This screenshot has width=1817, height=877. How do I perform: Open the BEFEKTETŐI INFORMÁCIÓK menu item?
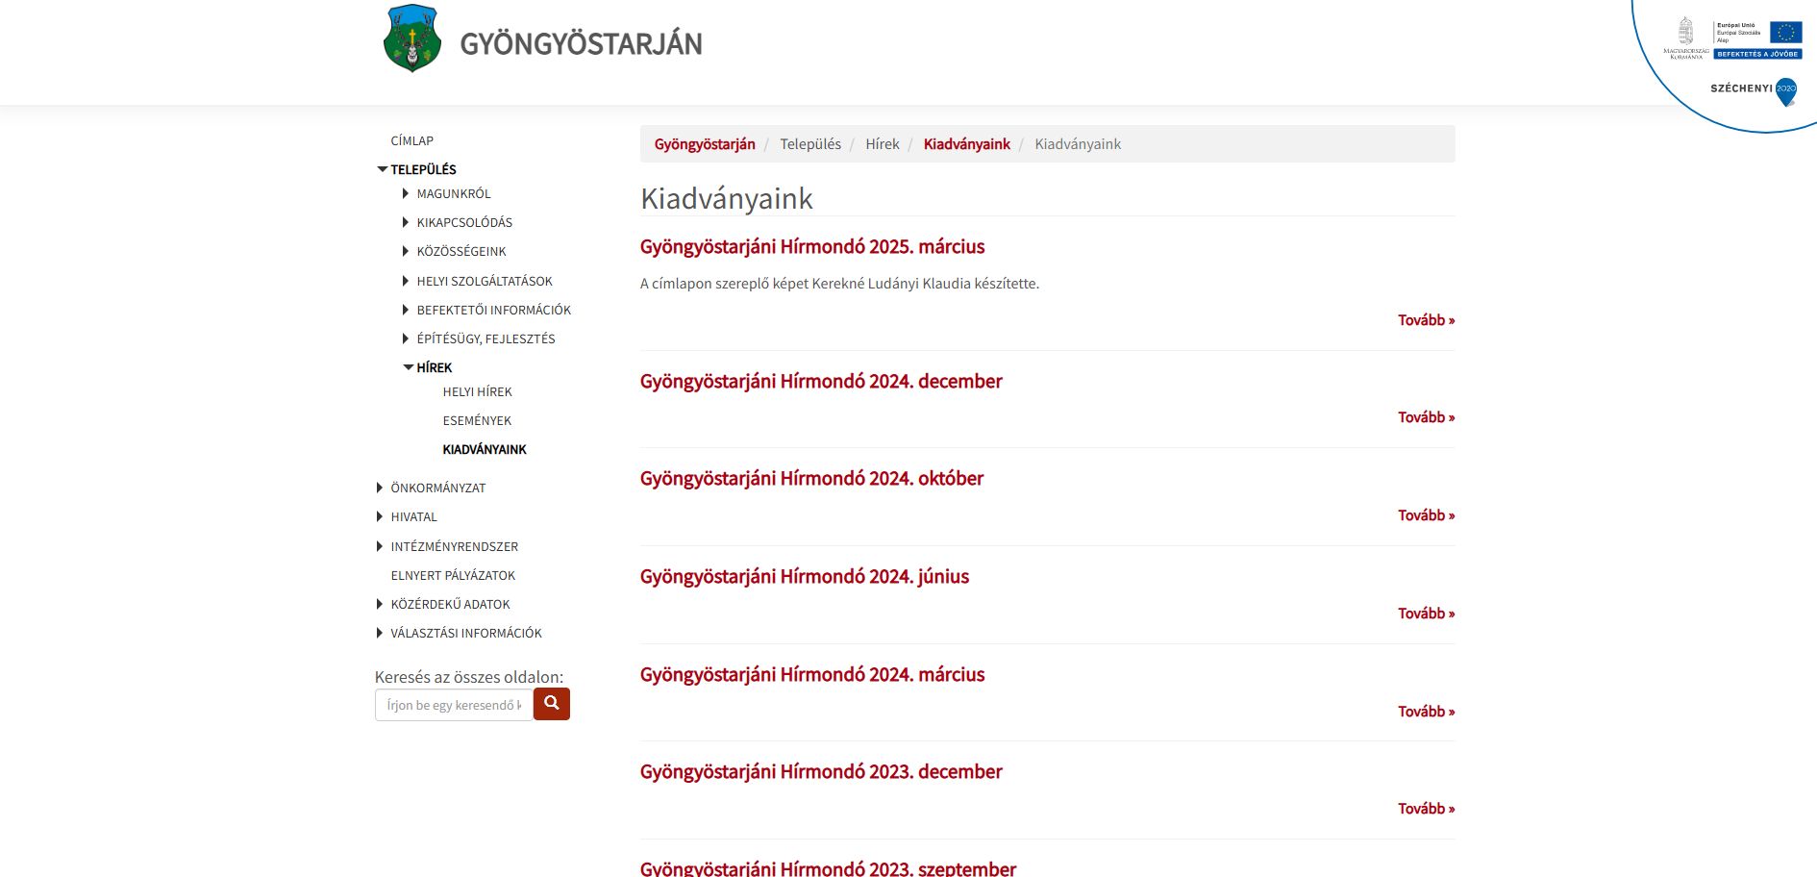494,310
